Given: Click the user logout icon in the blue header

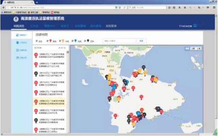Looking at the screenshot, I should click(195, 26).
